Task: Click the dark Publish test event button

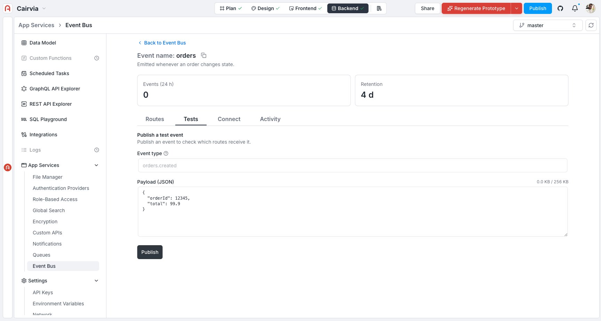Action: tap(150, 252)
